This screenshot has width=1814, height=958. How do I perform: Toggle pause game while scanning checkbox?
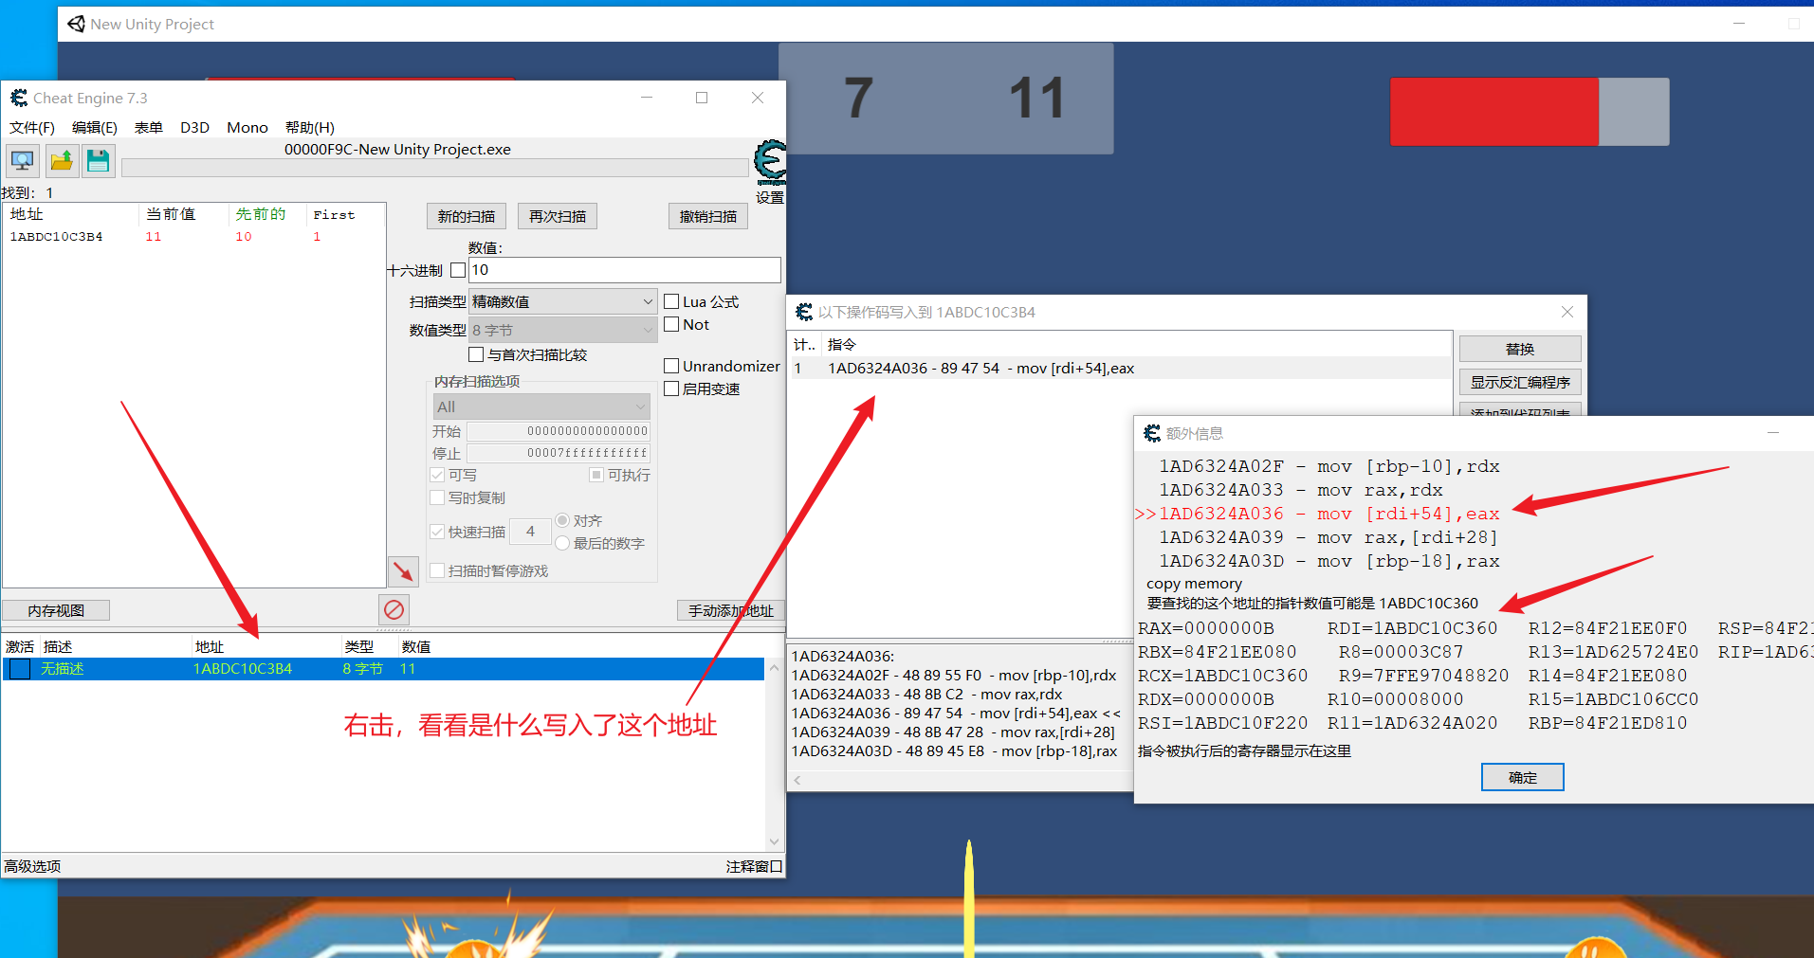coord(437,570)
